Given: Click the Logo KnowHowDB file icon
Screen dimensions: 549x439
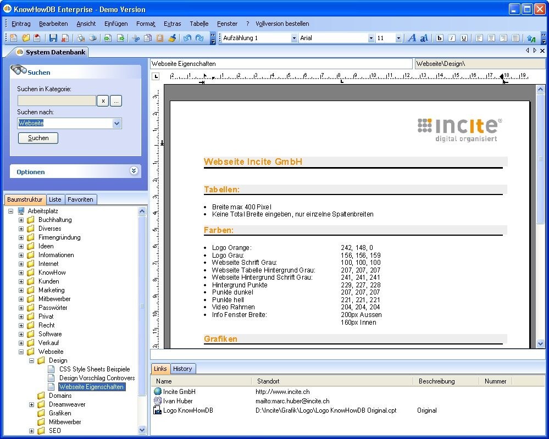Looking at the screenshot, I should [158, 410].
